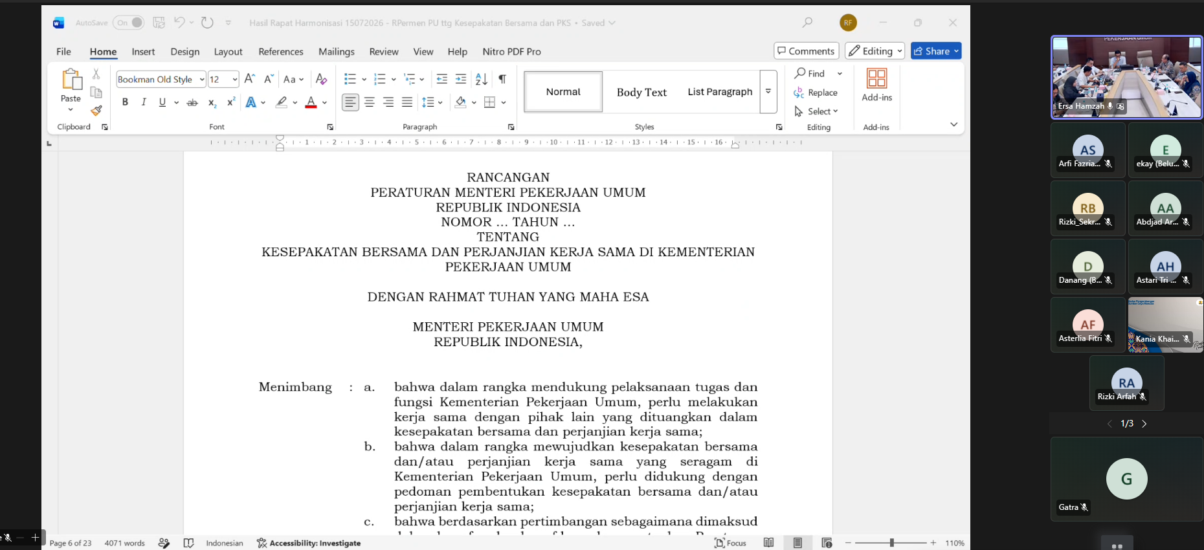Click the Bullets list icon
Viewport: 1204px width, 550px height.
coord(350,79)
